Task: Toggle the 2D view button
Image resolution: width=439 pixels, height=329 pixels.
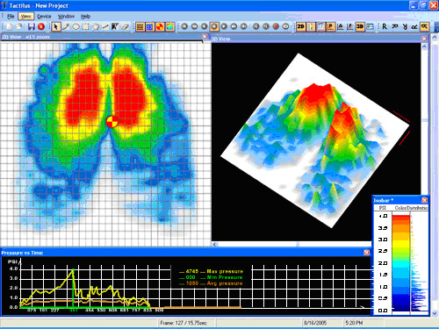Action: point(300,26)
